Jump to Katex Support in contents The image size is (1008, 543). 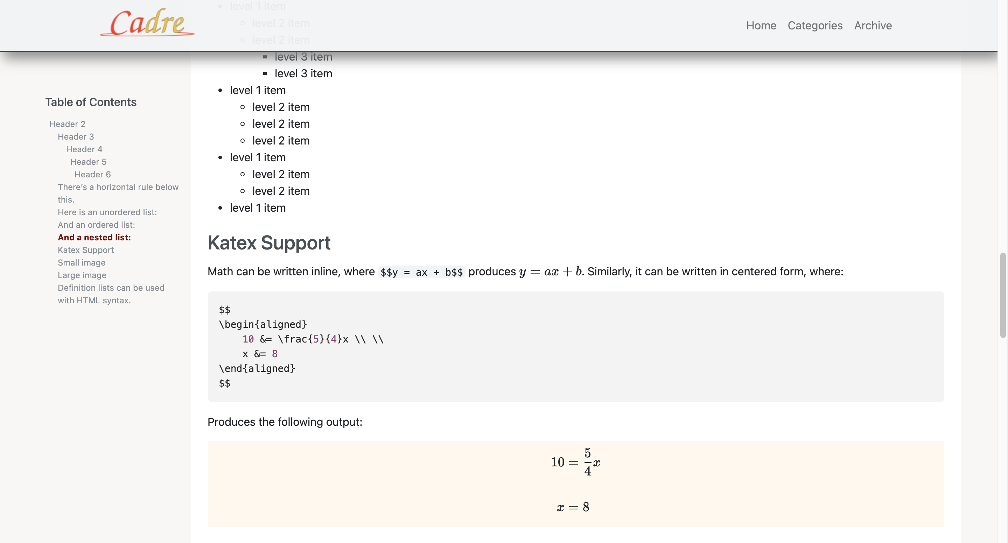(x=86, y=249)
